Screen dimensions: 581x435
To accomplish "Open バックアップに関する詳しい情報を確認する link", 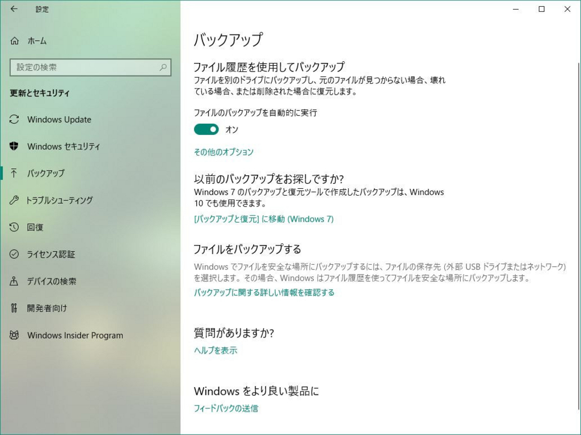I will tap(264, 293).
